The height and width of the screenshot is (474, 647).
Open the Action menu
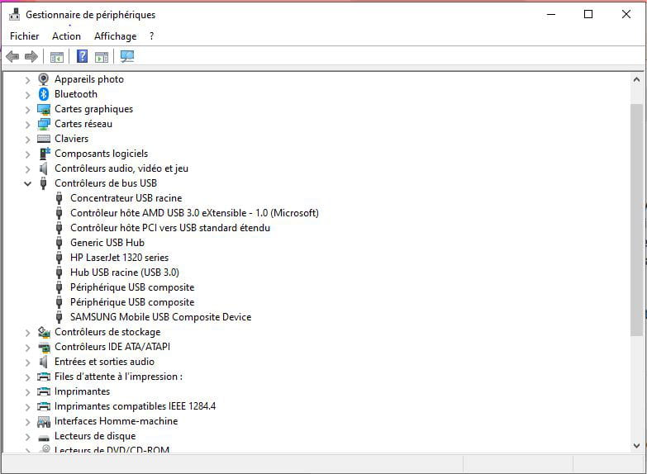[x=66, y=36]
